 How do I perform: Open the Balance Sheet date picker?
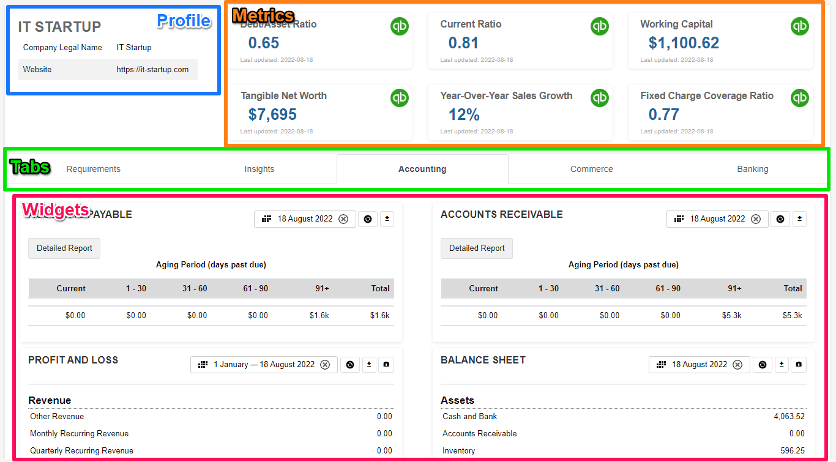(692, 365)
